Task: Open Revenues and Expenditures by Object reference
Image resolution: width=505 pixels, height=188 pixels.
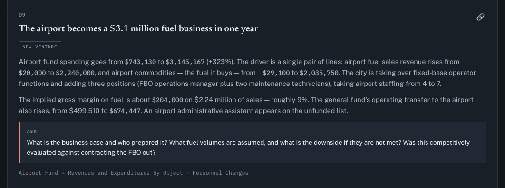Action: coord(125,173)
